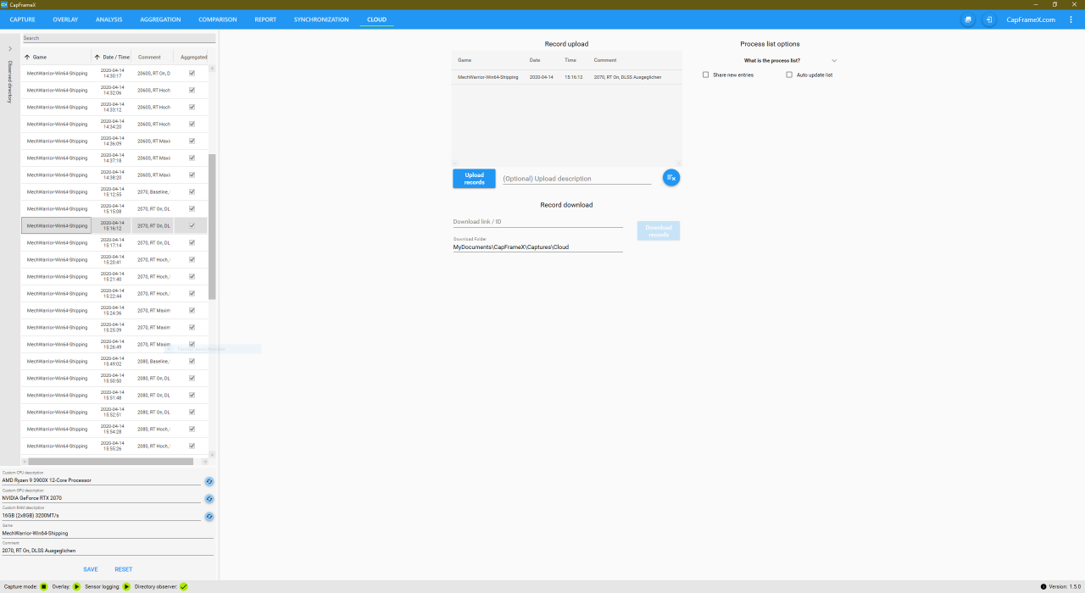Click RESET below record details

(x=124, y=569)
